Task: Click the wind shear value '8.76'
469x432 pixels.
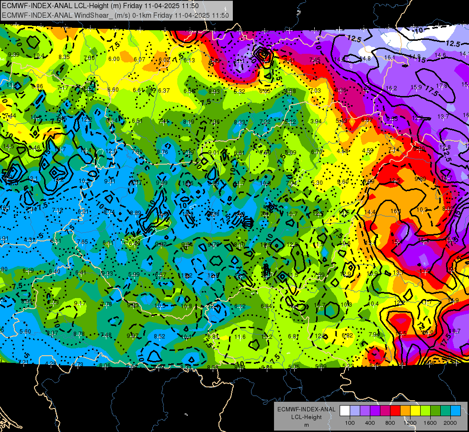Action: tap(162, 152)
